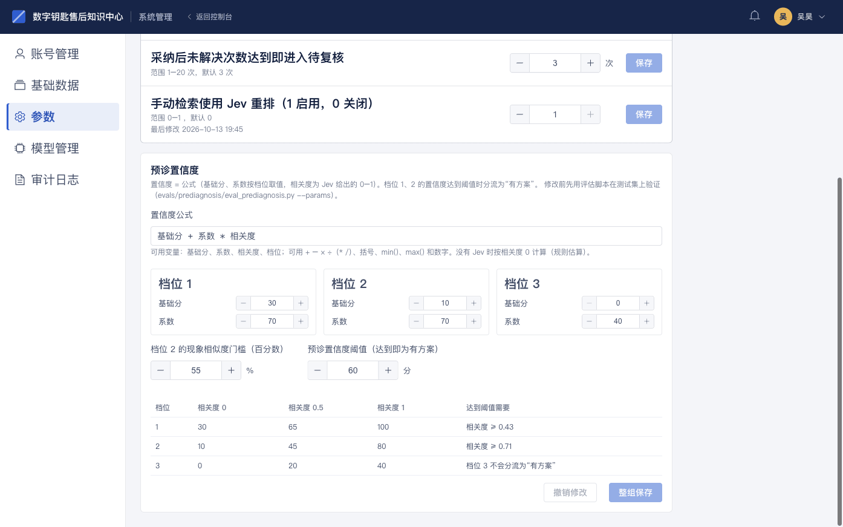Open 审计日志 in the sidebar
Viewport: 843px width, 527px height.
(x=63, y=180)
